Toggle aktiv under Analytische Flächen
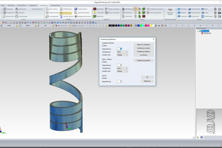222x148 pixels. point(103,45)
